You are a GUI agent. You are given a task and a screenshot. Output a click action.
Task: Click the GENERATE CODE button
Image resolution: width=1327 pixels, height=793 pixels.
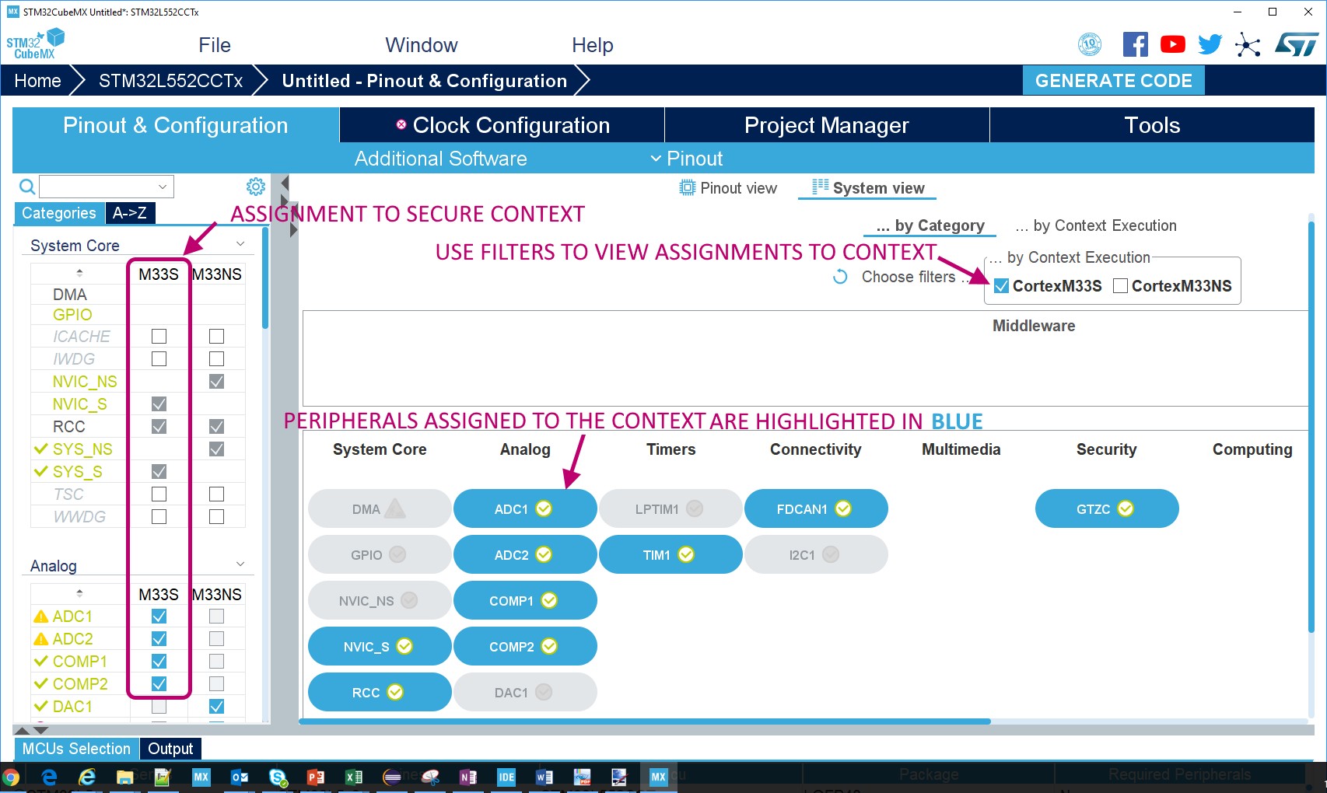pos(1113,81)
